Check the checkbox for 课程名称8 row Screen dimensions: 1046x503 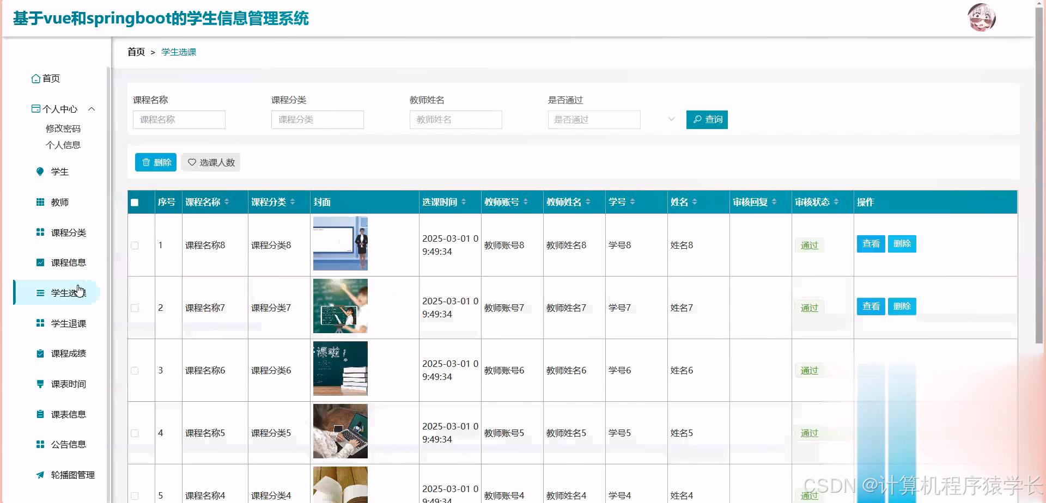tap(135, 245)
